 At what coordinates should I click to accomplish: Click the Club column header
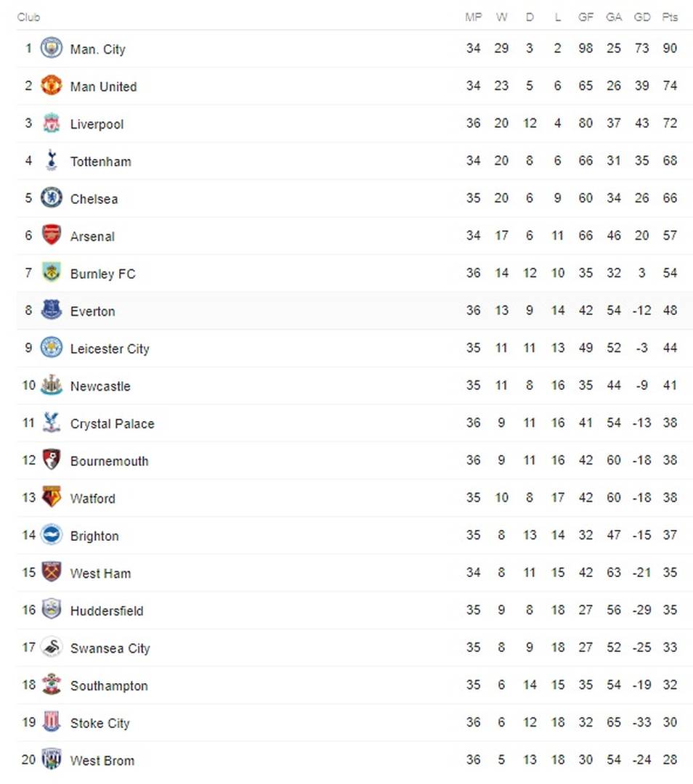tap(28, 17)
